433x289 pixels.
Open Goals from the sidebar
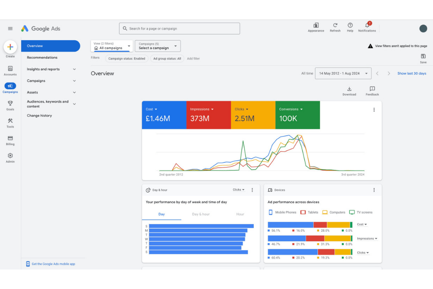click(x=10, y=104)
